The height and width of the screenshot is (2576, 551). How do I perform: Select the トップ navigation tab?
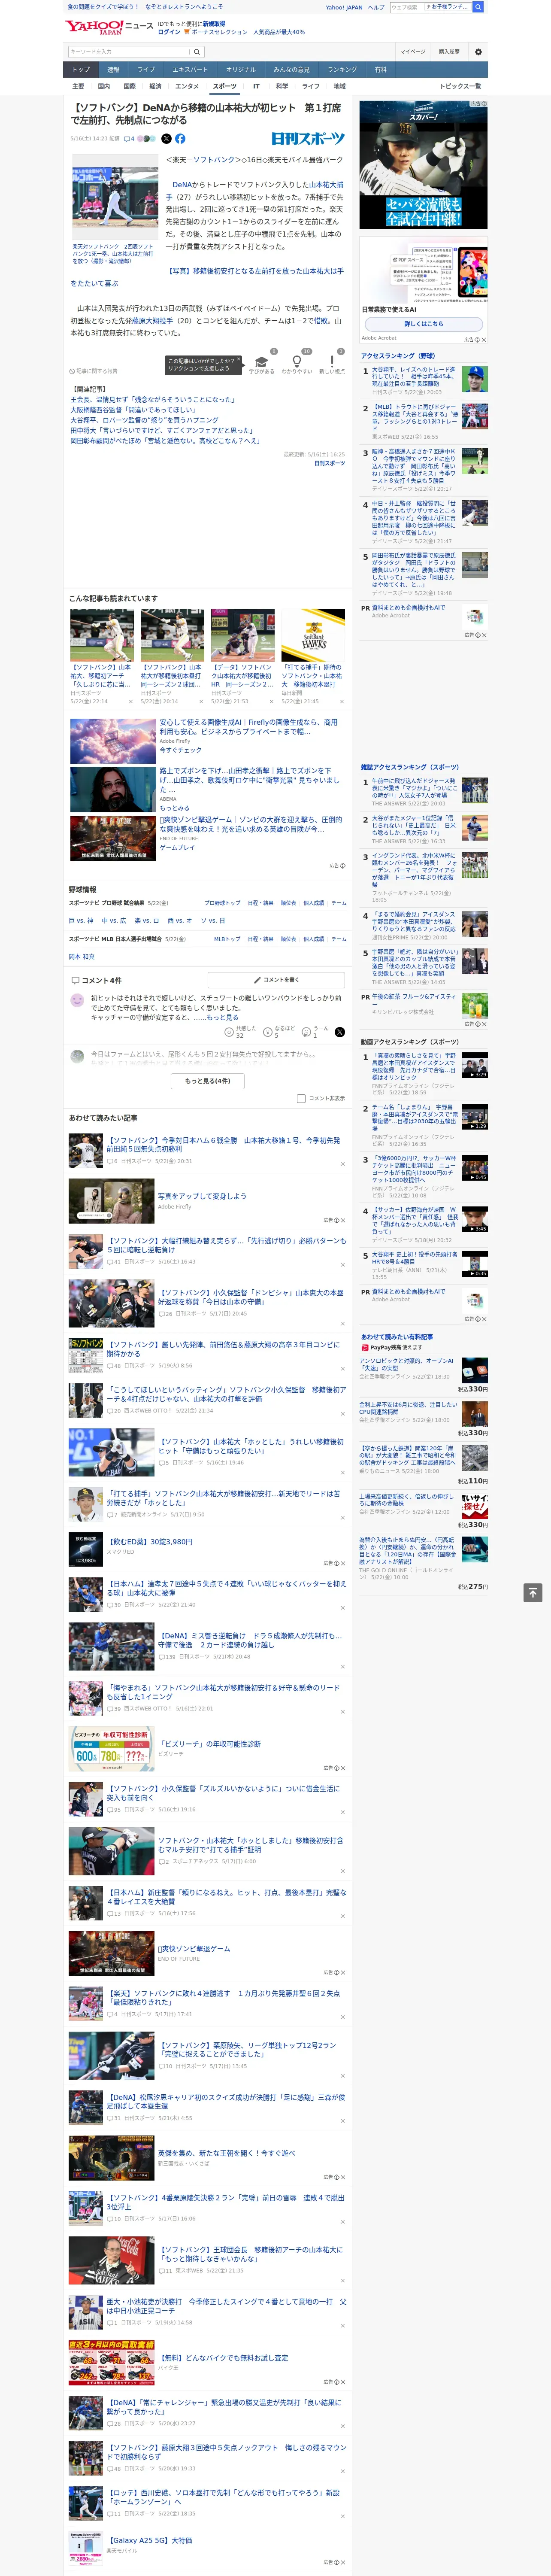point(81,70)
